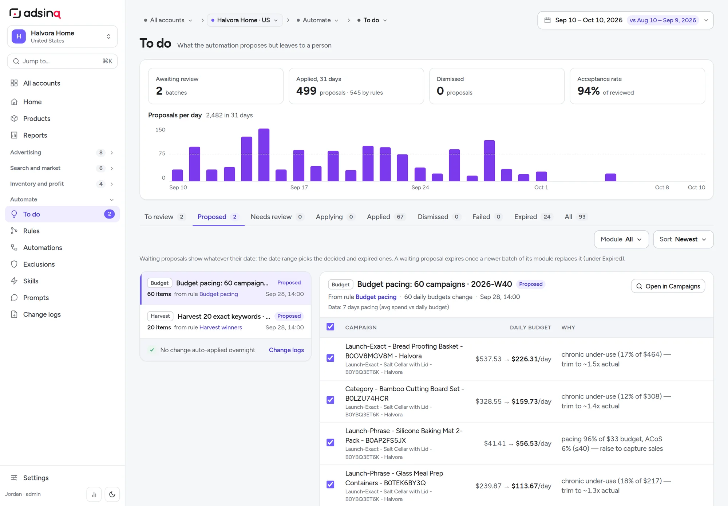The height and width of the screenshot is (506, 728).
Task: Open Harvest winners rule link
Action: (221, 327)
